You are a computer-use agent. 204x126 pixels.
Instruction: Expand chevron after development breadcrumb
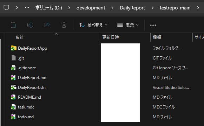pyautogui.click(x=112, y=8)
